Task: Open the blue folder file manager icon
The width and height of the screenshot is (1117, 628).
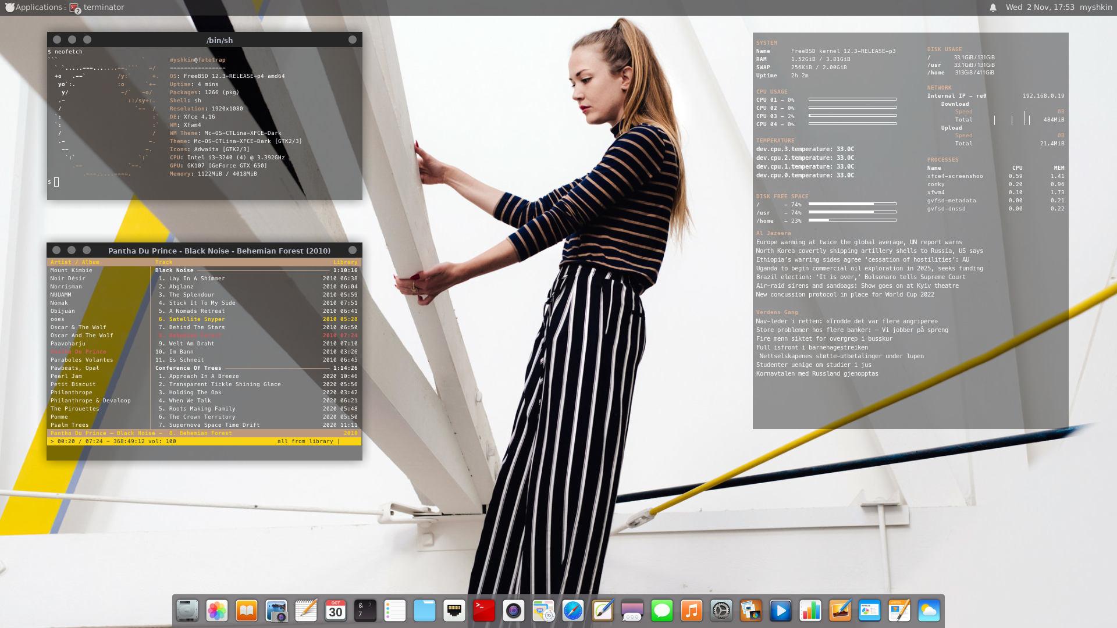Action: pyautogui.click(x=425, y=611)
